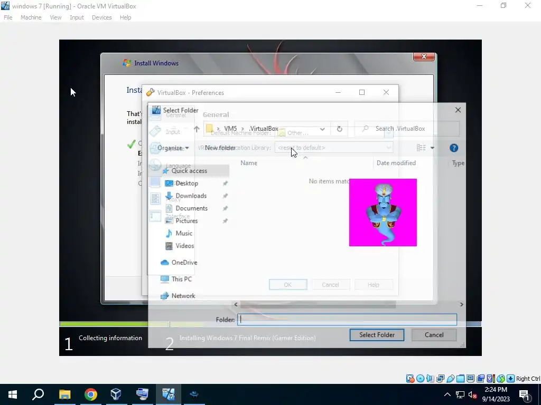The width and height of the screenshot is (541, 405).
Task: Click the blue help icon in Select Folder dialog
Action: click(454, 148)
